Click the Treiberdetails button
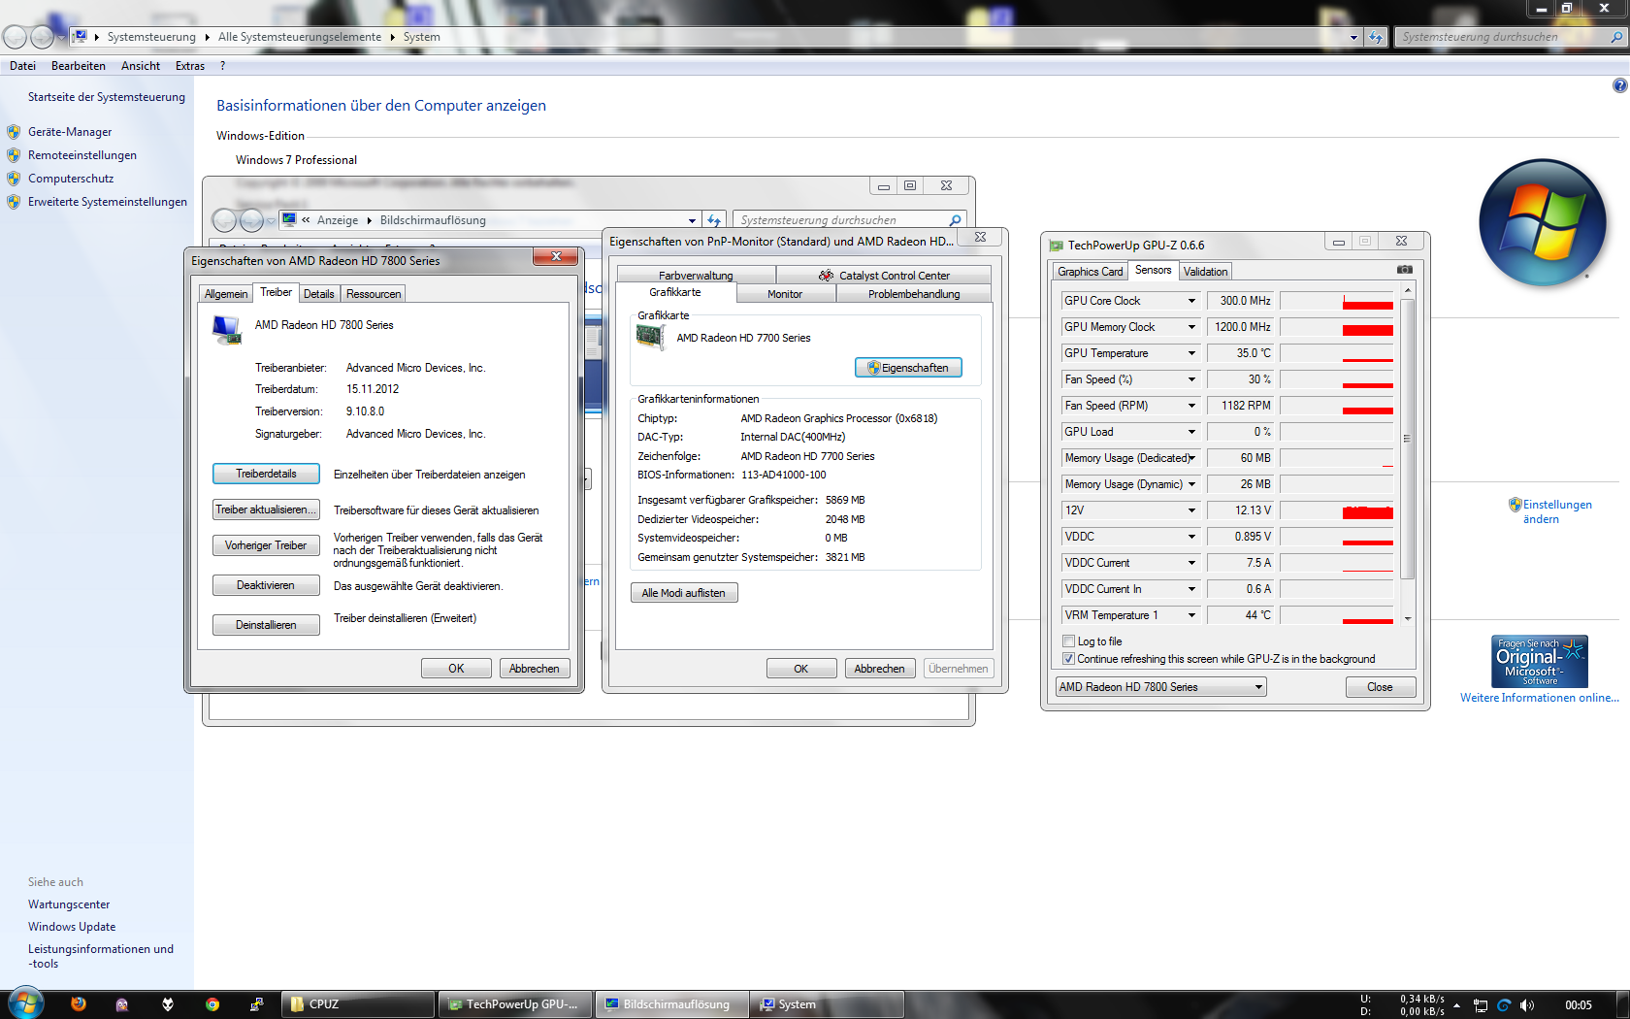Screen dimensions: 1630x1019 click(266, 474)
